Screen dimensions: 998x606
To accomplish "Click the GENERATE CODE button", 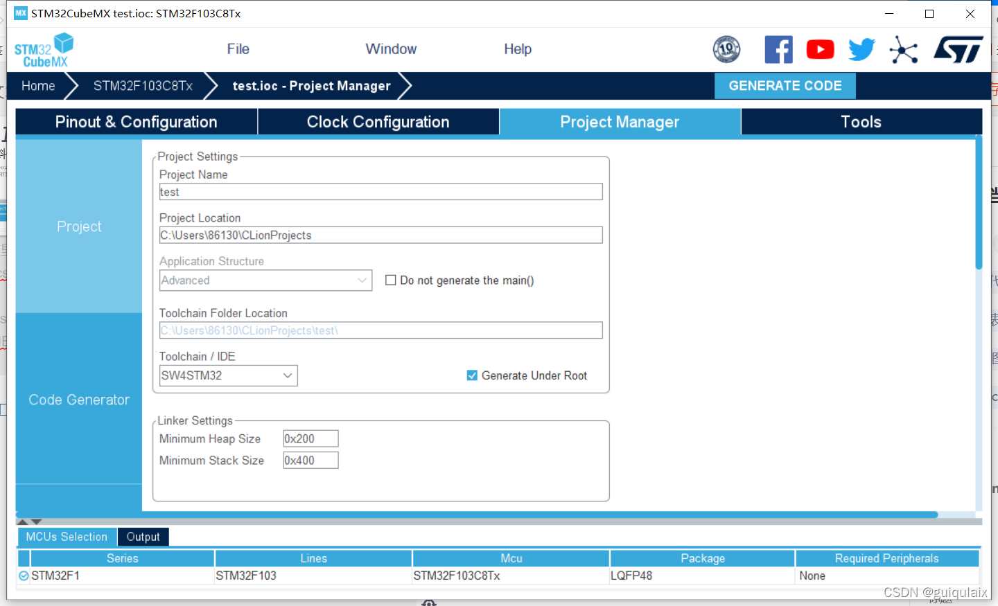I will click(785, 86).
